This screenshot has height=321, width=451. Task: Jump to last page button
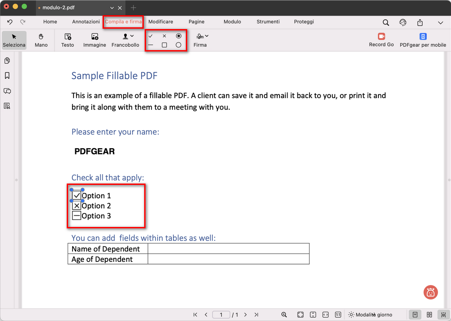coord(256,315)
